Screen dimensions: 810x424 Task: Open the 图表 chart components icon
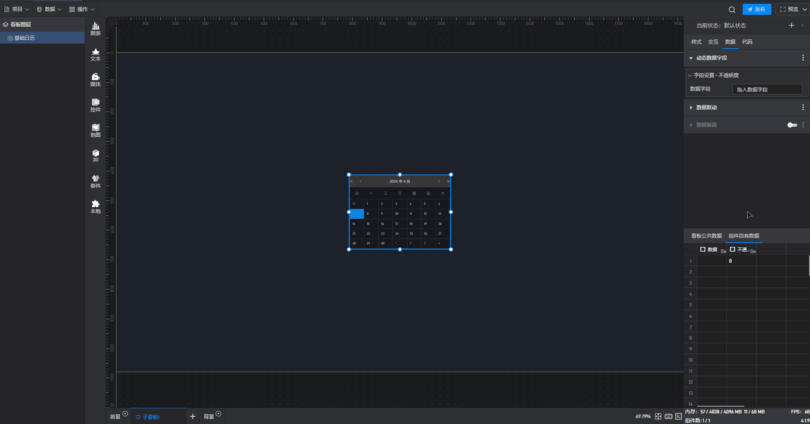[95, 29]
